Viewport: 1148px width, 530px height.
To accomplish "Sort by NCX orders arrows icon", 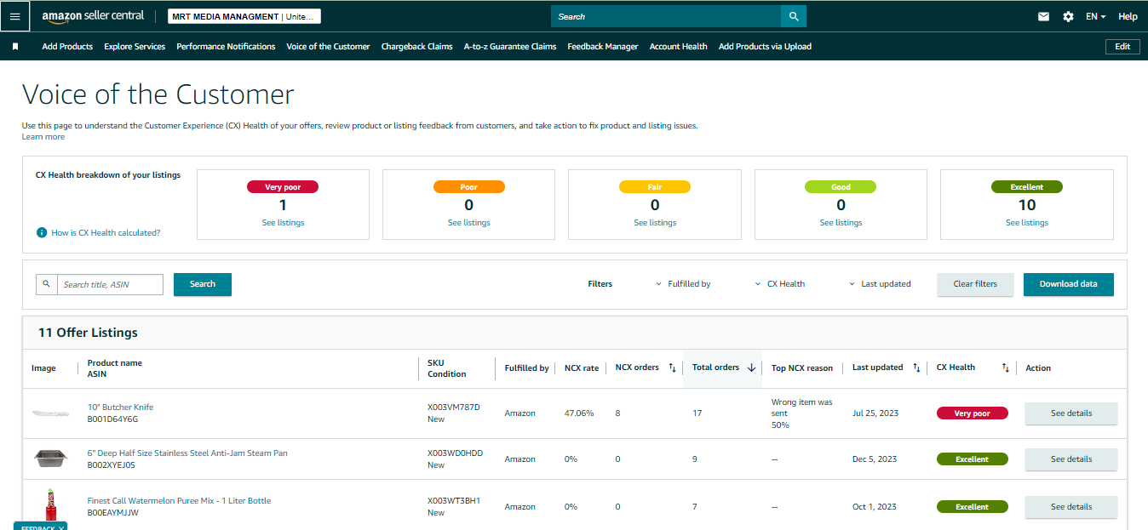I will click(x=672, y=368).
